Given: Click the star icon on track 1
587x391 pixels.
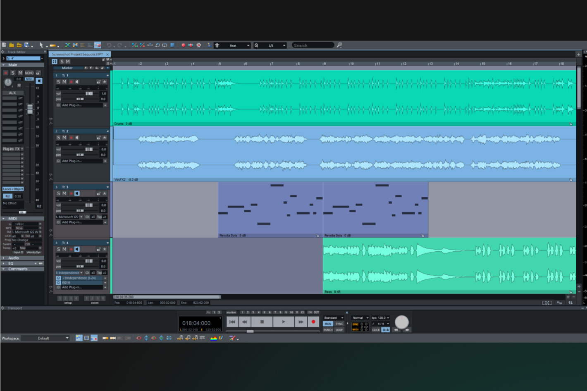Looking at the screenshot, I should coord(104,82).
